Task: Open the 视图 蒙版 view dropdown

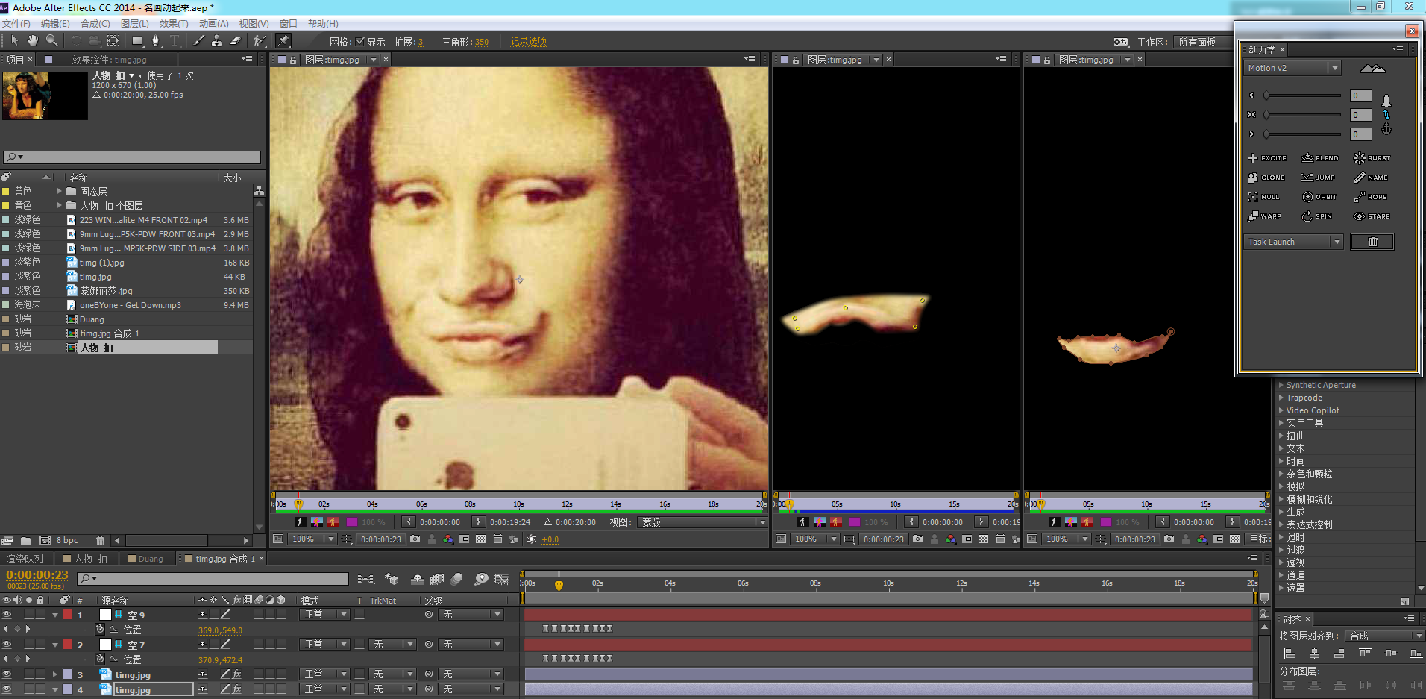Action: (703, 522)
